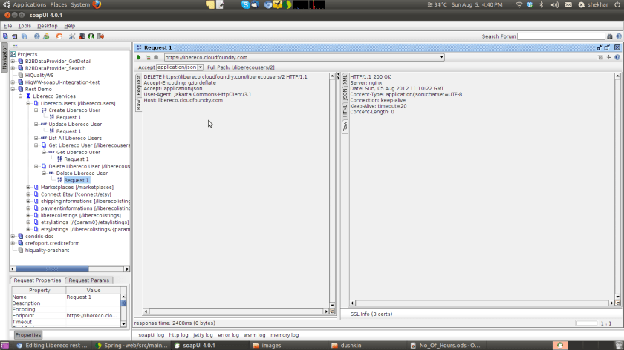Screen dimensions: 624x350
Task: Open the http log
Action: [x=178, y=335]
